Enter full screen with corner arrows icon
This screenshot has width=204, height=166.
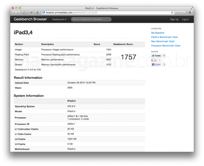(191, 8)
